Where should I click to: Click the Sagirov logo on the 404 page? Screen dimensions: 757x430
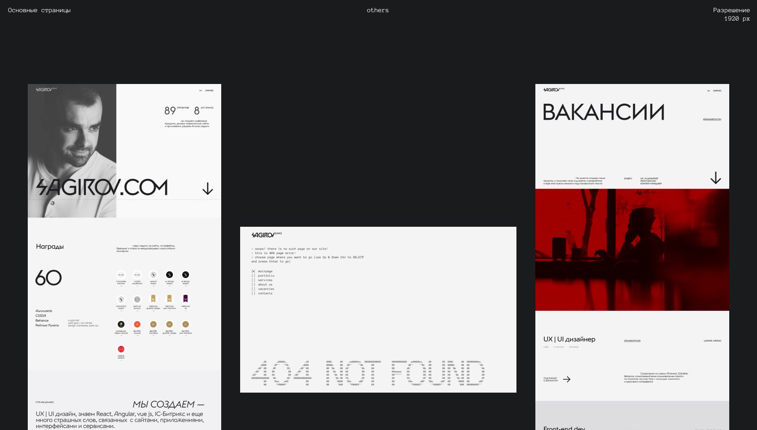pyautogui.click(x=267, y=235)
